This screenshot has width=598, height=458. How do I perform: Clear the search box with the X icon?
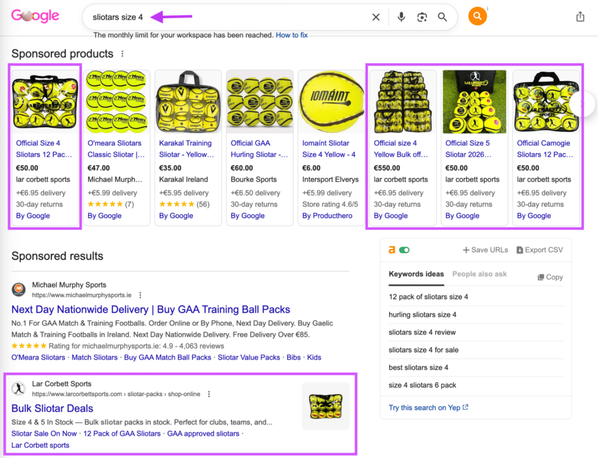[x=376, y=17]
